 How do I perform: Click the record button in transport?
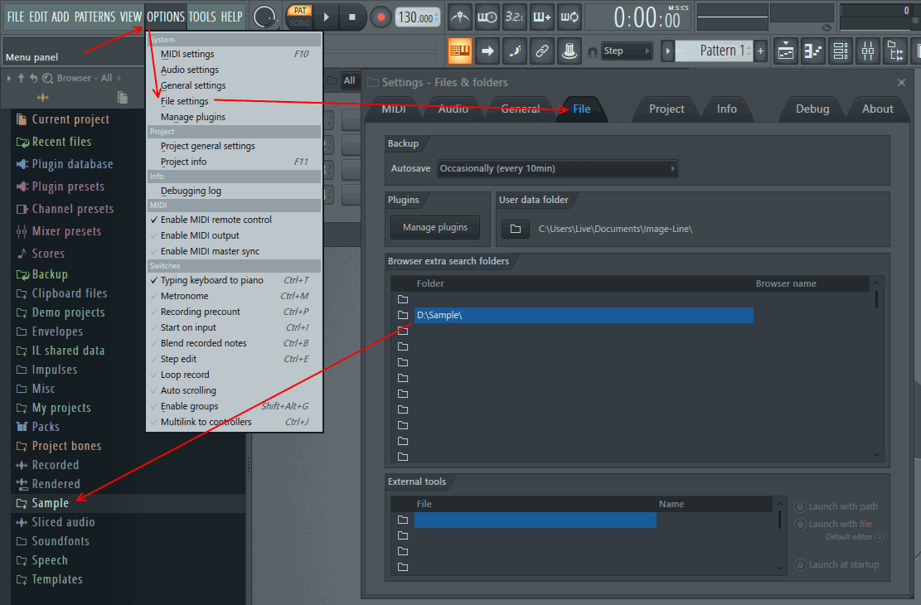pyautogui.click(x=381, y=17)
